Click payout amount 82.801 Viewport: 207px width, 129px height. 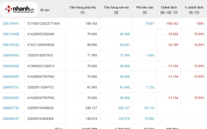click(125, 45)
